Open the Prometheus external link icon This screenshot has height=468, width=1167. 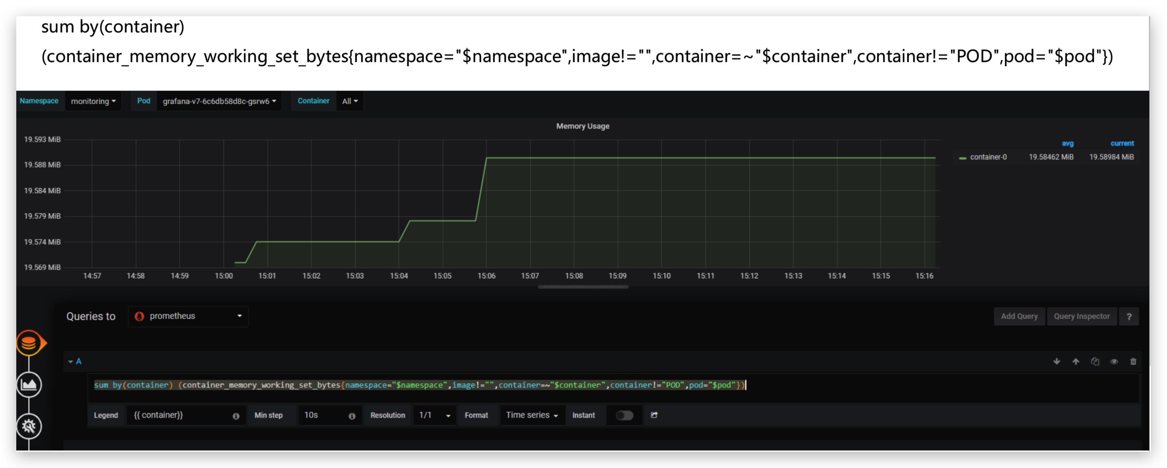(654, 415)
